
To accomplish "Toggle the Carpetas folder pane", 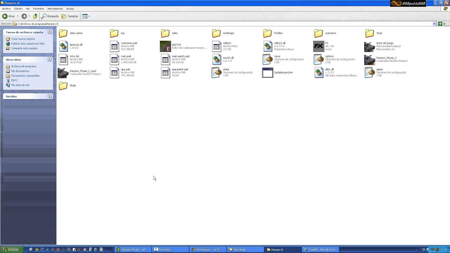I will pos(70,16).
